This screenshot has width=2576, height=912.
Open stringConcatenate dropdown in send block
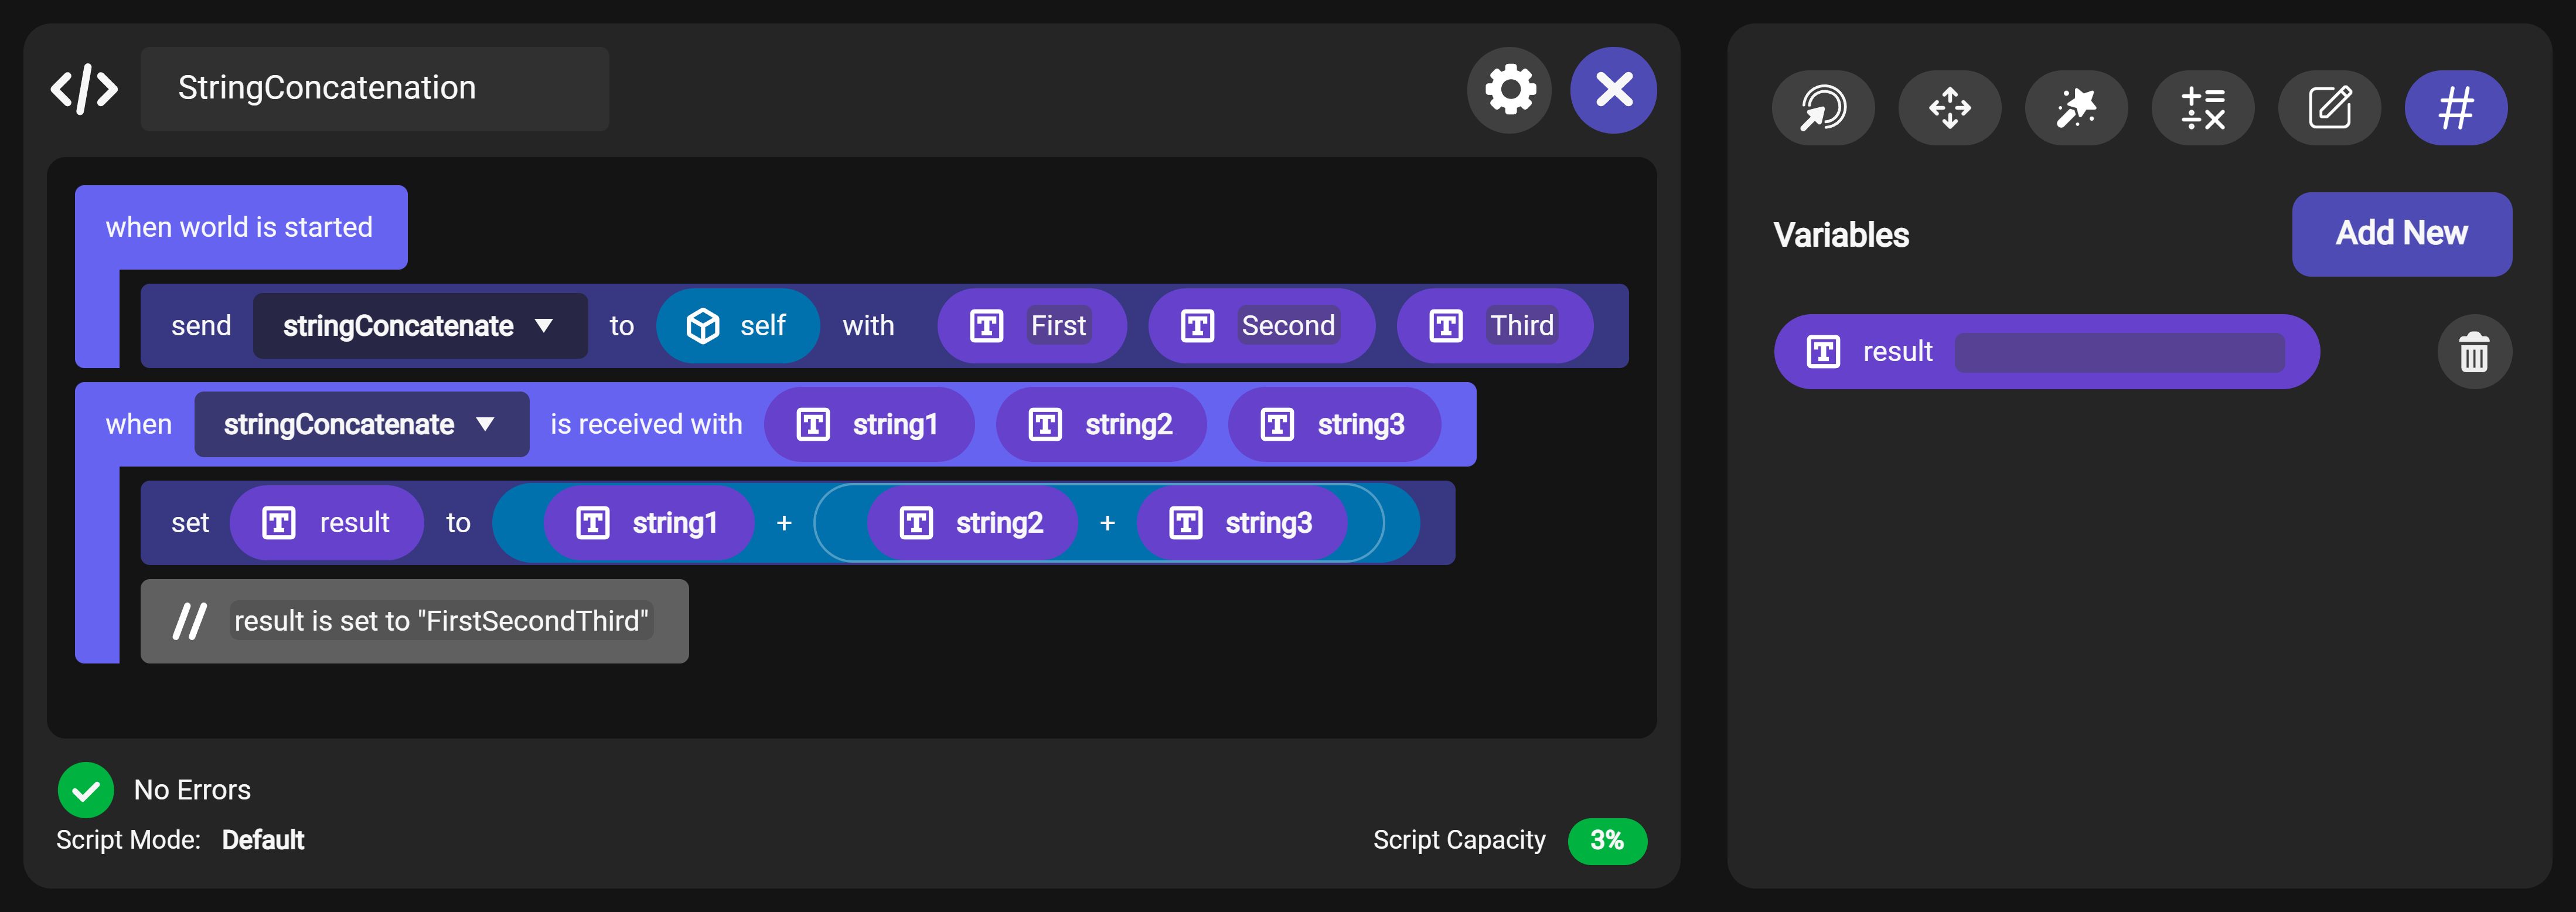coord(420,326)
